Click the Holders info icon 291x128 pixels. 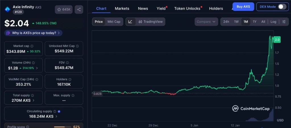[x=70, y=79]
